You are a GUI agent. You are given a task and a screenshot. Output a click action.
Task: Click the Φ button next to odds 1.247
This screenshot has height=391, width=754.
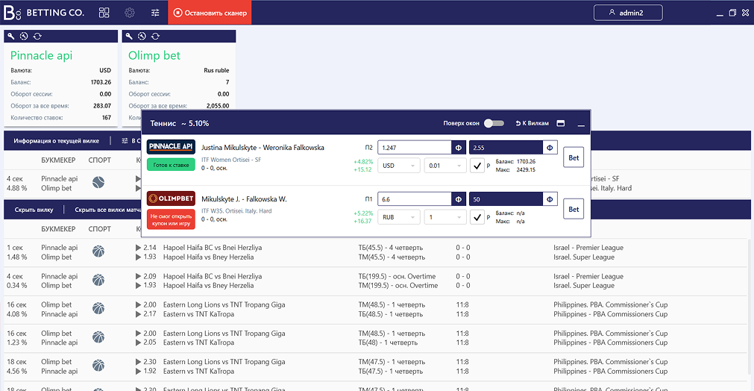point(458,148)
